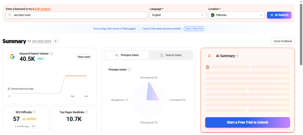Click Start a Free Trial to Unlock
Image resolution: width=303 pixels, height=135 pixels.
click(x=248, y=123)
